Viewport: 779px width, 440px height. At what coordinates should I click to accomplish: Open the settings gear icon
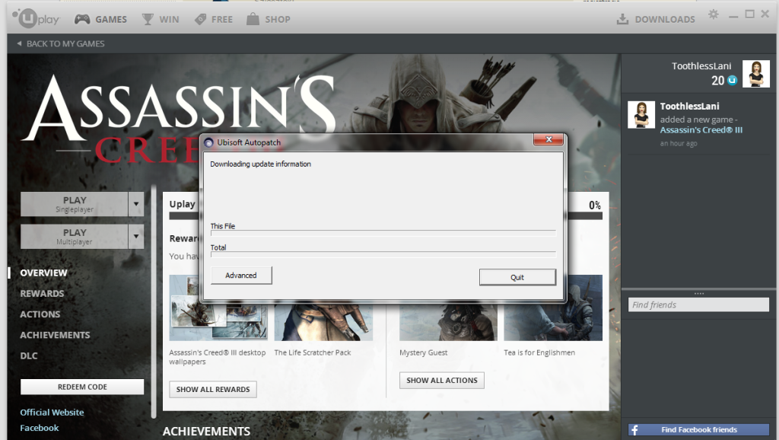click(713, 14)
